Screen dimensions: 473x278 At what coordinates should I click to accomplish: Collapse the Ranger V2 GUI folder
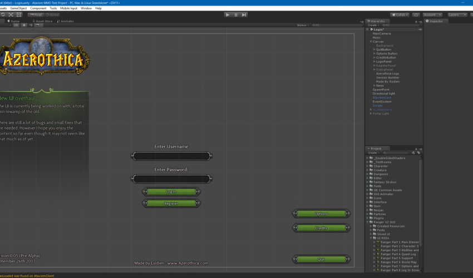point(367,222)
